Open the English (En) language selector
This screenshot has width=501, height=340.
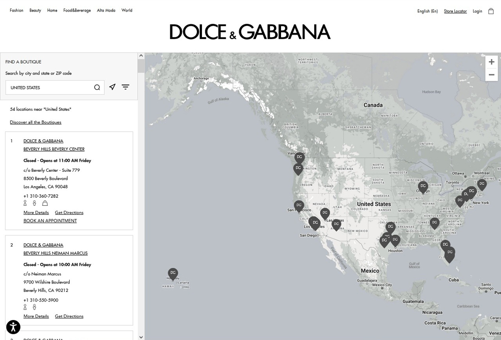click(427, 11)
